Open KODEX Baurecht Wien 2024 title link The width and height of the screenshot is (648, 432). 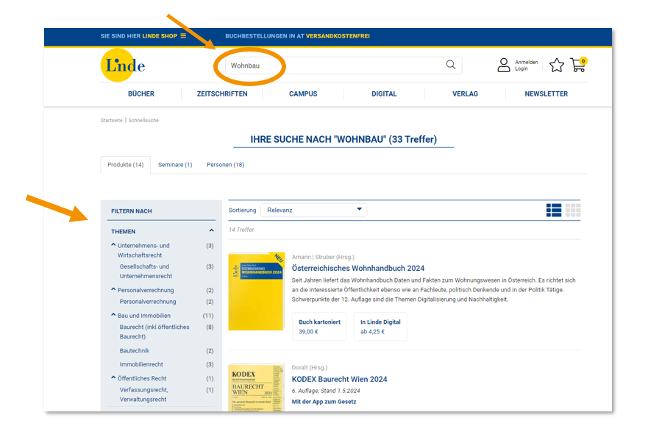[x=339, y=379]
